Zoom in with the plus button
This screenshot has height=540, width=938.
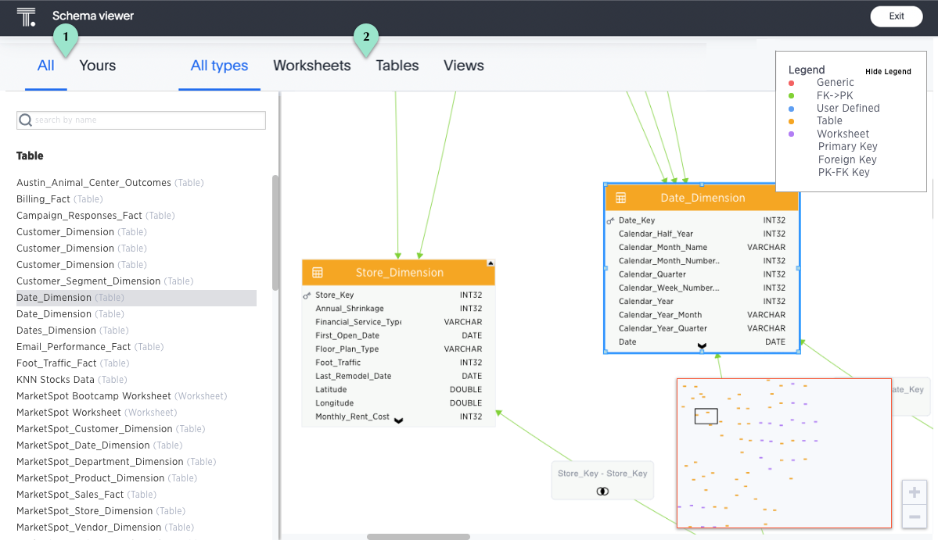click(914, 493)
